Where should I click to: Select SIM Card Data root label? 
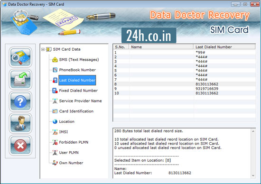66,49
